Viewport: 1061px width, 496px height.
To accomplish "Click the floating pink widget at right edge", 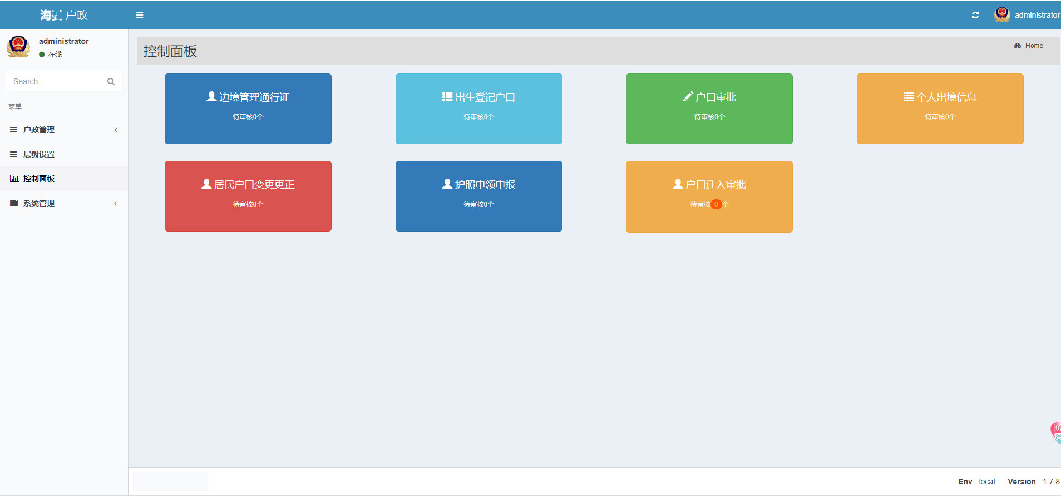I will point(1055,432).
